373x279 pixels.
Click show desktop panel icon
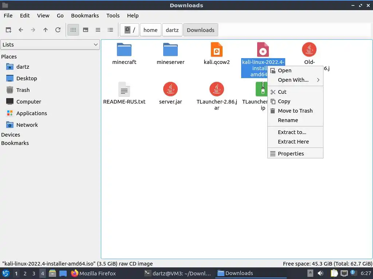tap(63, 273)
